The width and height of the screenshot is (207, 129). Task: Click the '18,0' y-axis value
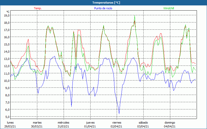(7, 23)
